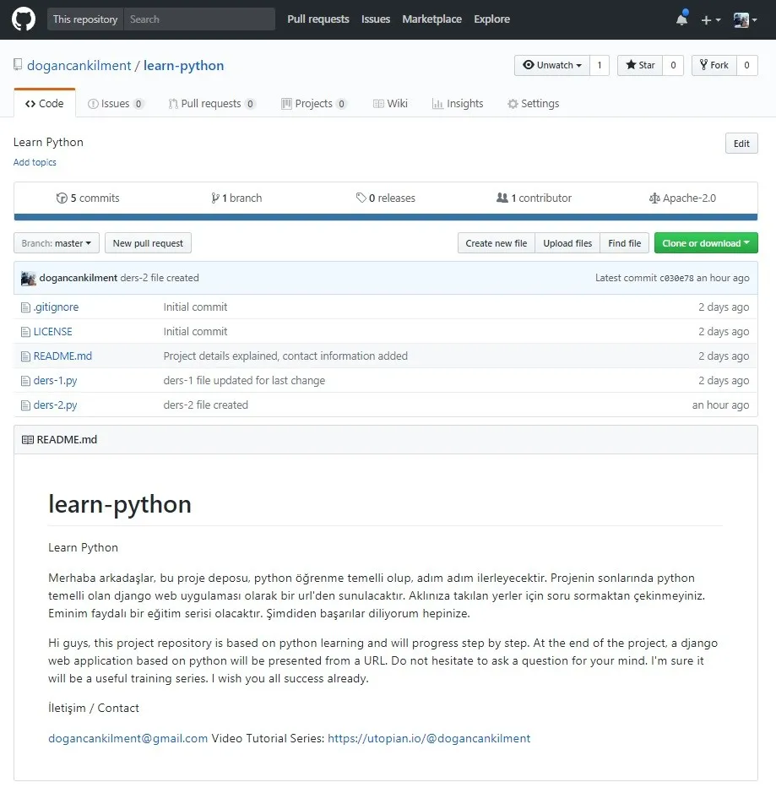This screenshot has width=776, height=793.
Task: Open the forks count next to Fork
Action: pos(746,65)
